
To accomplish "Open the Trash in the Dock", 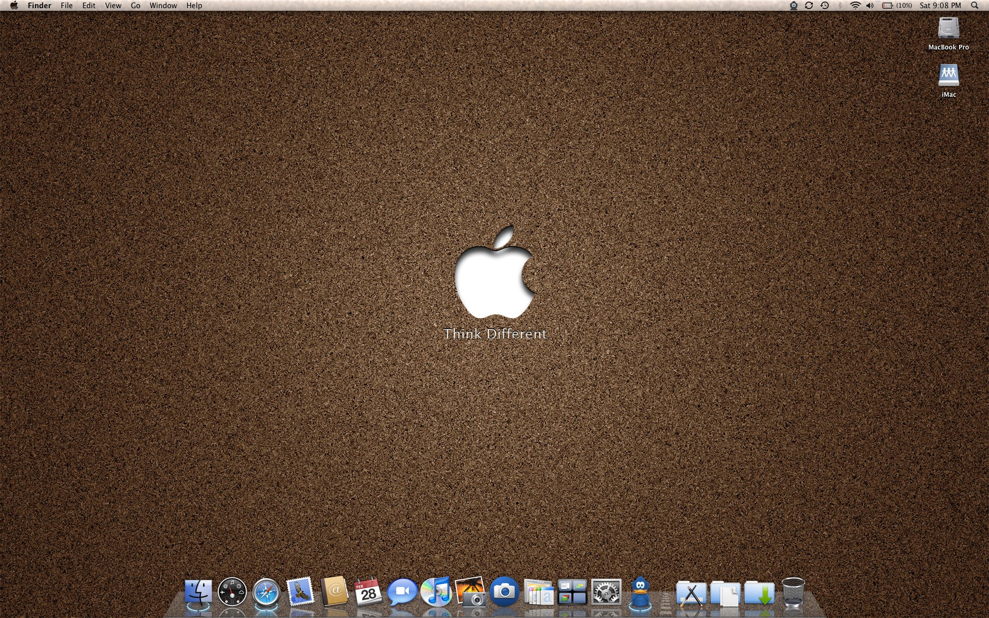I will pyautogui.click(x=793, y=592).
